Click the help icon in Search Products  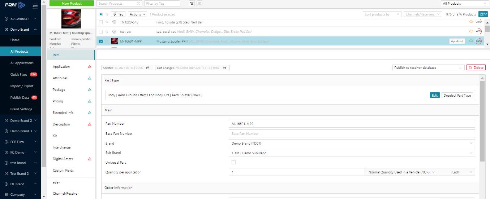point(139,3)
